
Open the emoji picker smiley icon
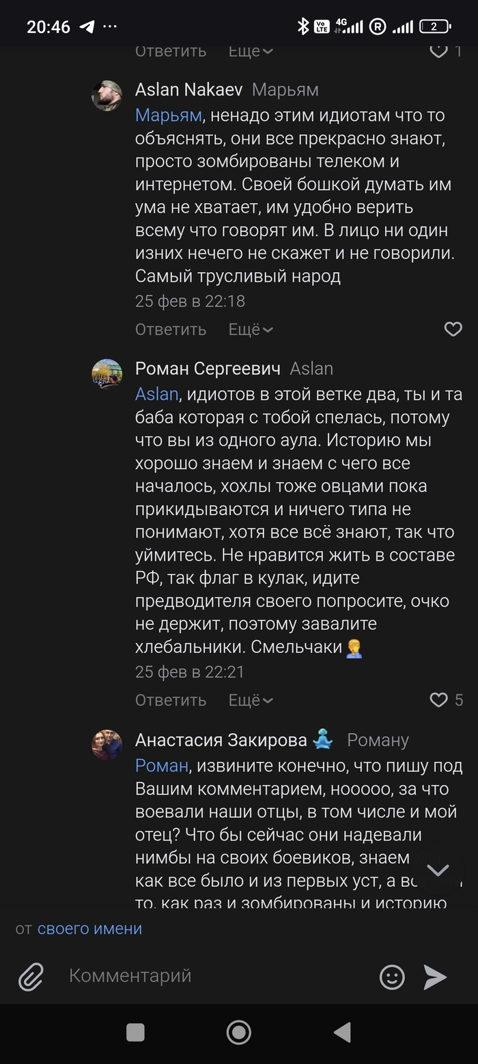pyautogui.click(x=392, y=976)
